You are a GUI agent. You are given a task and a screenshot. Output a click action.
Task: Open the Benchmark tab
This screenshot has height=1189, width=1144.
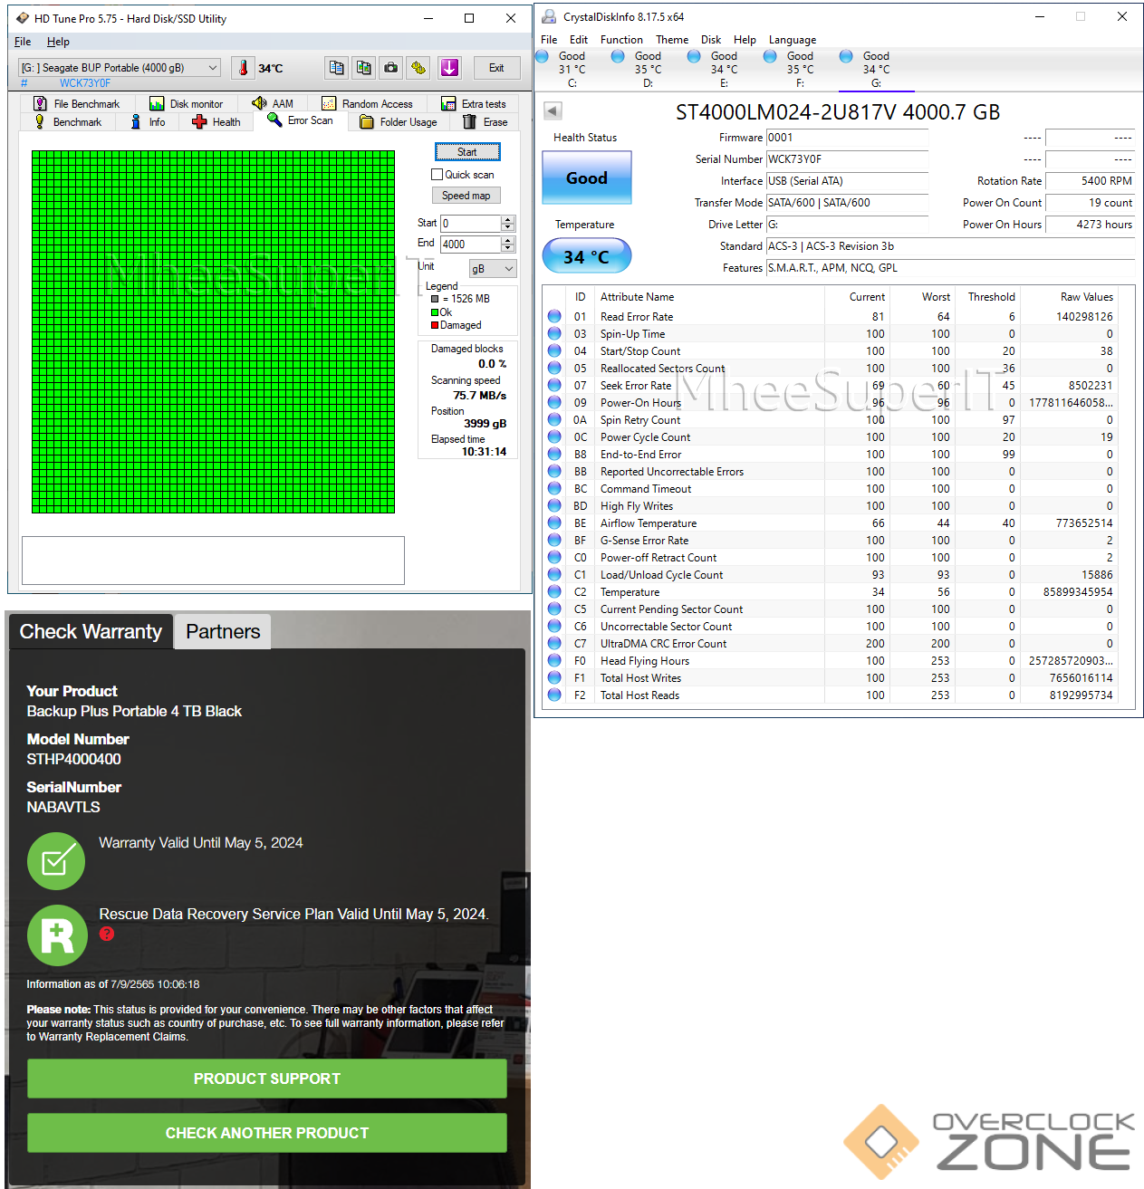pyautogui.click(x=68, y=122)
